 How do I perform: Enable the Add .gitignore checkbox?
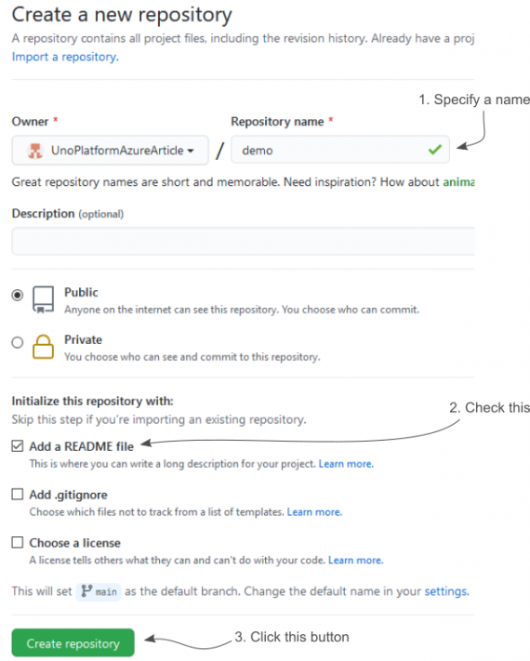18,494
